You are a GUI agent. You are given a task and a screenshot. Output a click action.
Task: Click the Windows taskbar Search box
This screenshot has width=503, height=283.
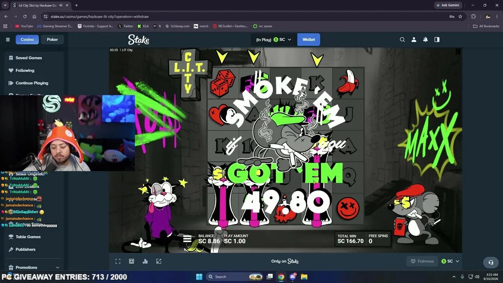[234, 277]
